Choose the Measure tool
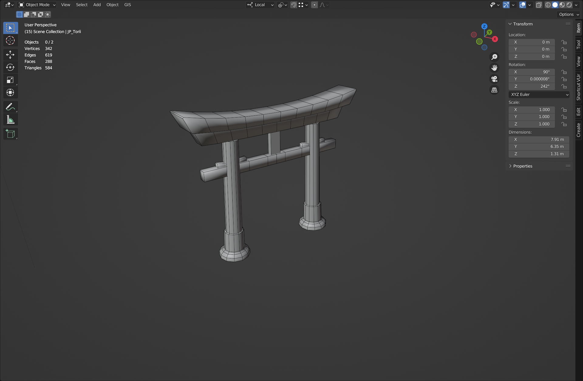This screenshot has width=583, height=381. click(x=10, y=120)
